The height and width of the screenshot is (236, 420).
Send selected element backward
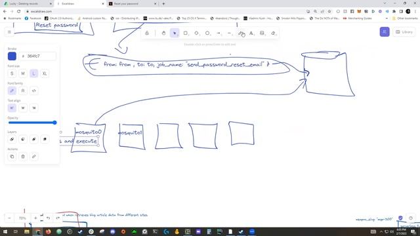(23, 139)
